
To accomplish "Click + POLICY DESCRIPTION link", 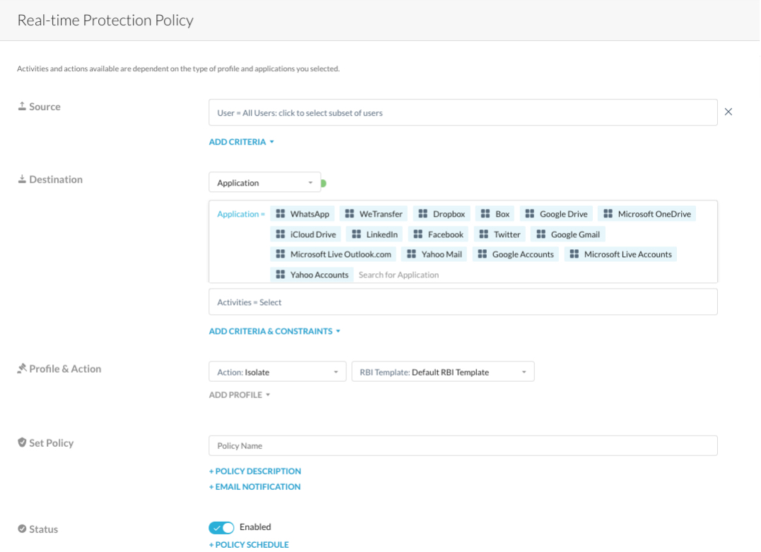I will tap(255, 471).
